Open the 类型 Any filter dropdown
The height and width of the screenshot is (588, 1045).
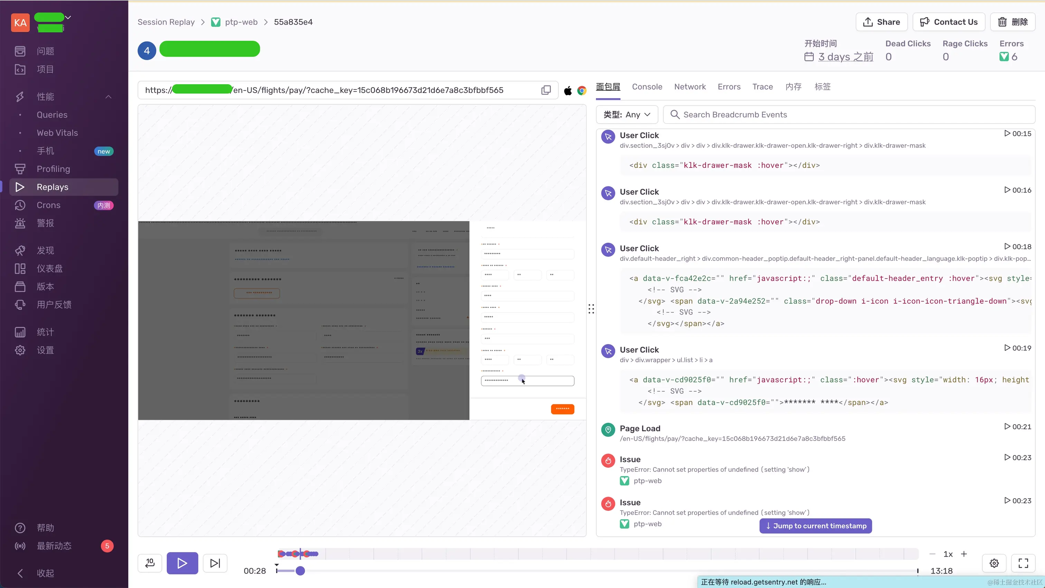[627, 115]
